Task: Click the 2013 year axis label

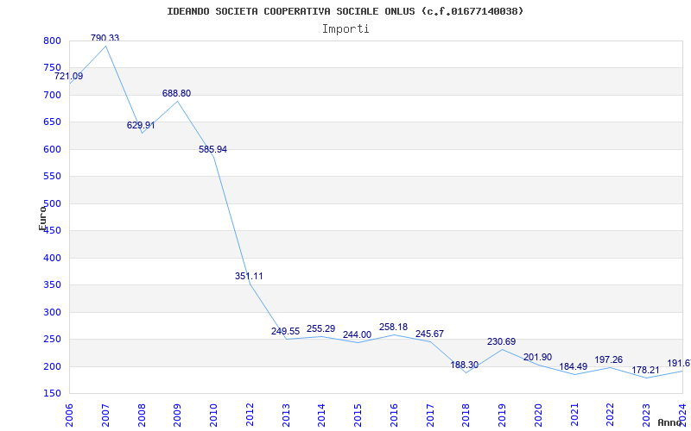Action: point(286,415)
